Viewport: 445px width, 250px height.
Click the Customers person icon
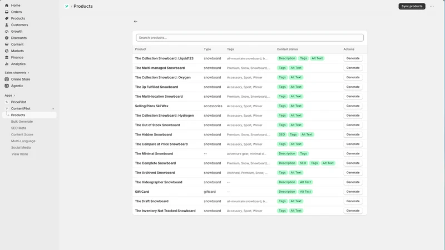tap(7, 25)
